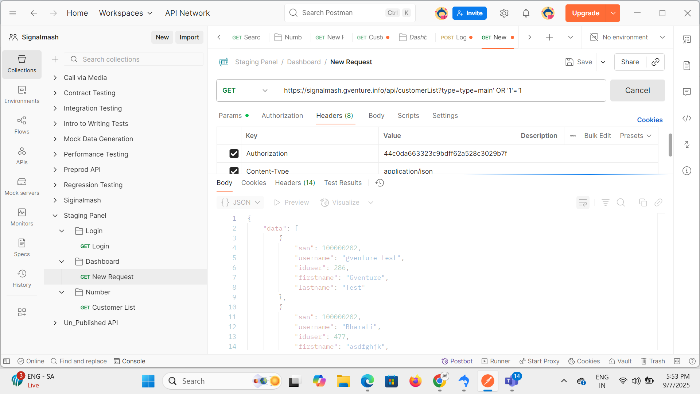Open the Test Results response tab
The height and width of the screenshot is (394, 700).
point(343,183)
